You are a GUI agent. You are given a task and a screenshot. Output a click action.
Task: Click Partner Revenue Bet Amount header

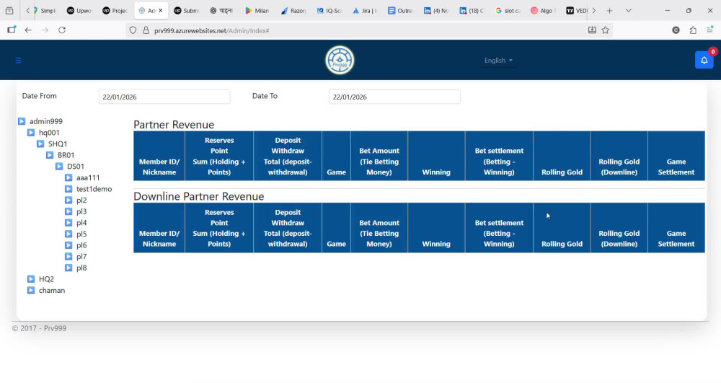click(379, 156)
